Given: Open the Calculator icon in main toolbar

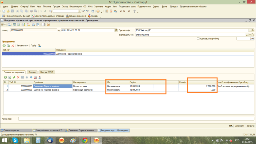Looking at the screenshot, I should (107, 11).
